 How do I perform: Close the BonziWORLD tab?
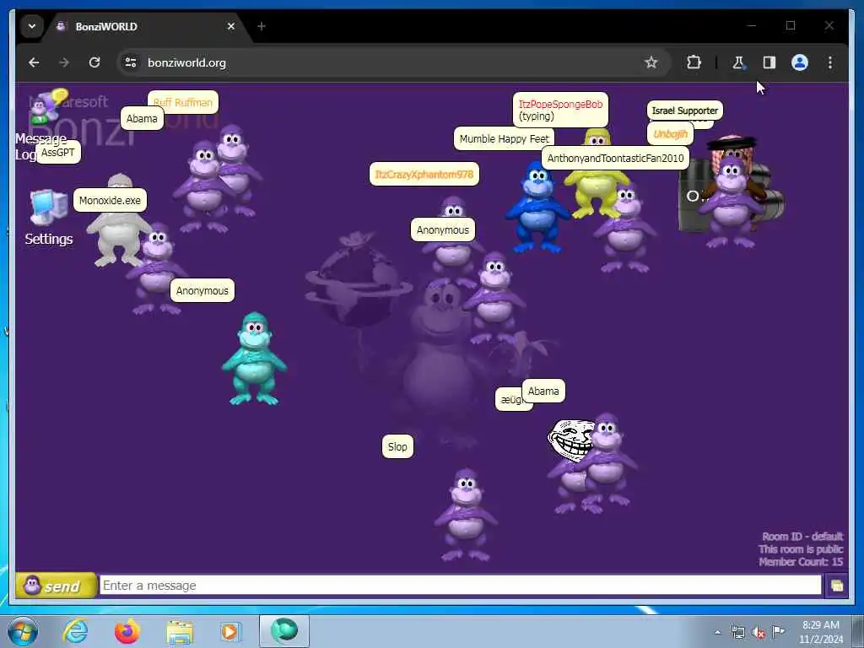coord(231,26)
